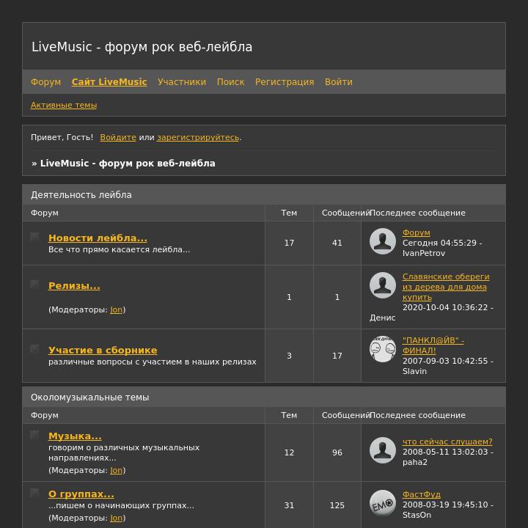
Task: Click status icon beside Новости лейбла forum
Action: point(34,237)
